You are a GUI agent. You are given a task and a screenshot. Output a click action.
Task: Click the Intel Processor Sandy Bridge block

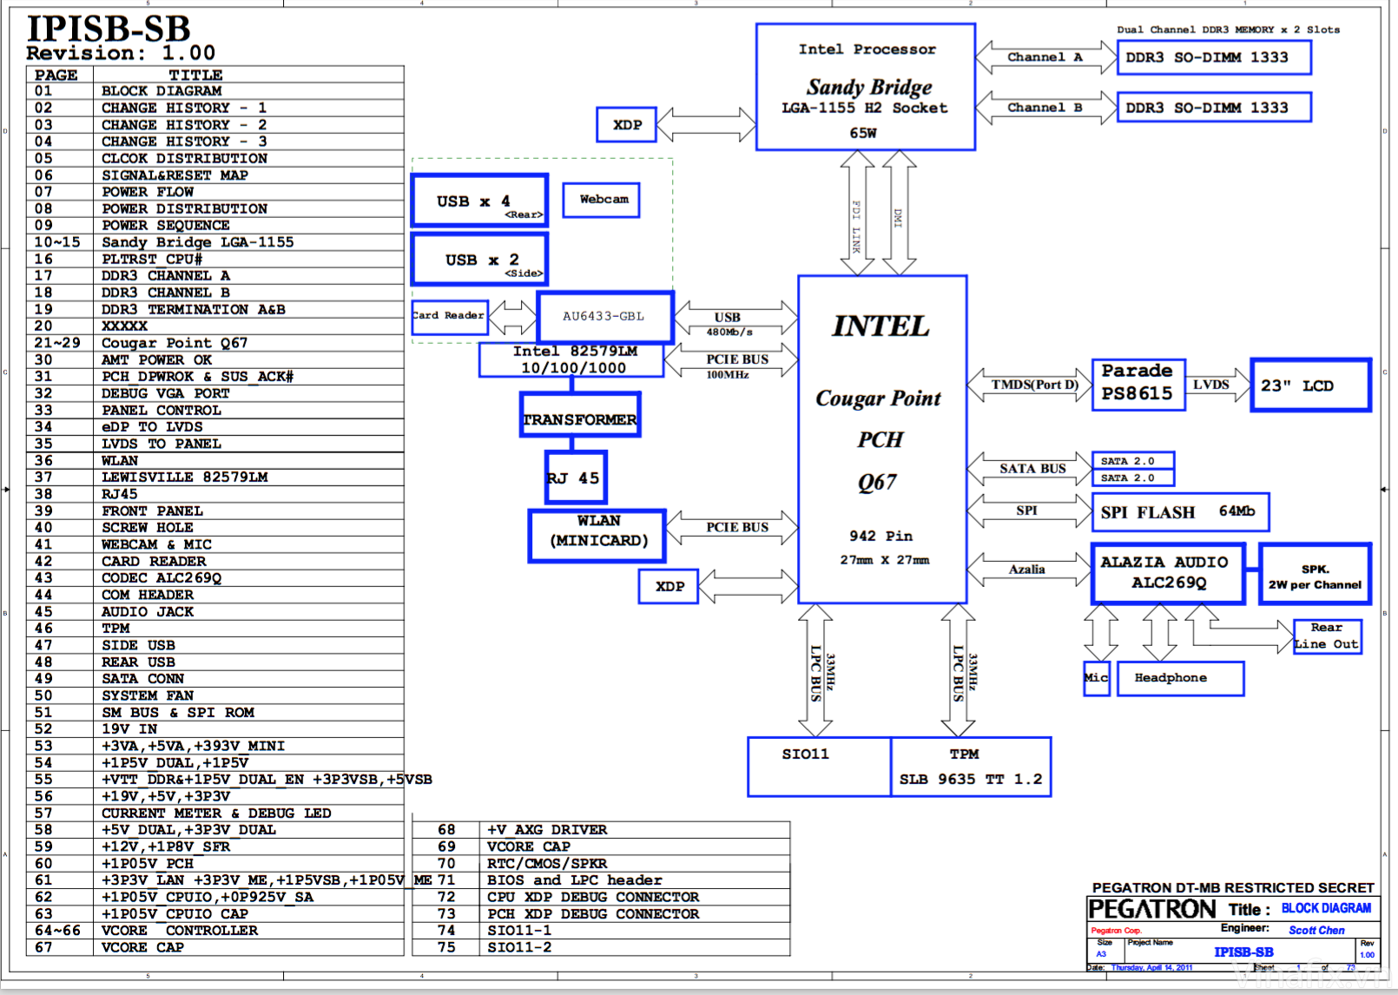[x=866, y=87]
